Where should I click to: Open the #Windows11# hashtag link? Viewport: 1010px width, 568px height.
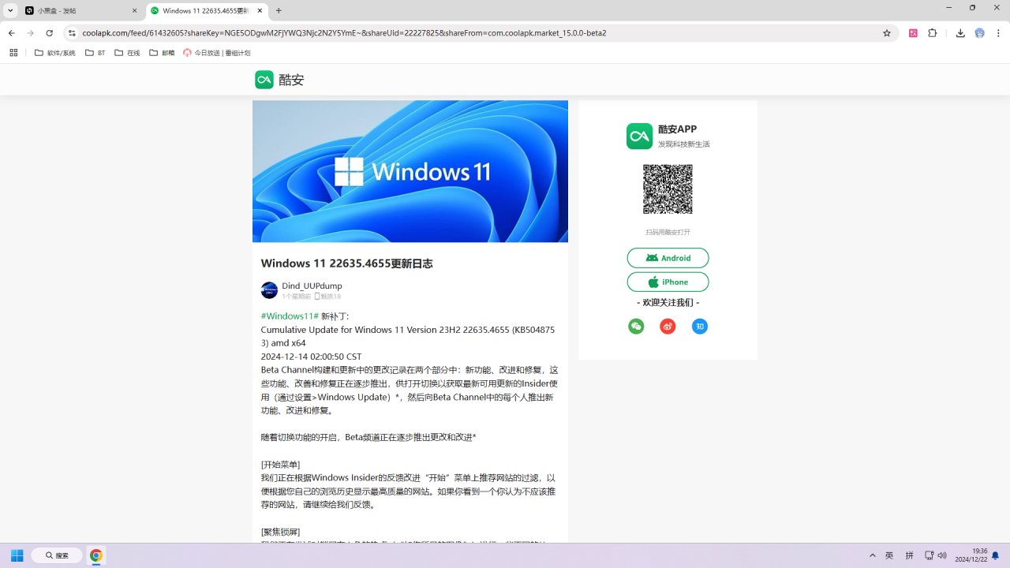290,316
